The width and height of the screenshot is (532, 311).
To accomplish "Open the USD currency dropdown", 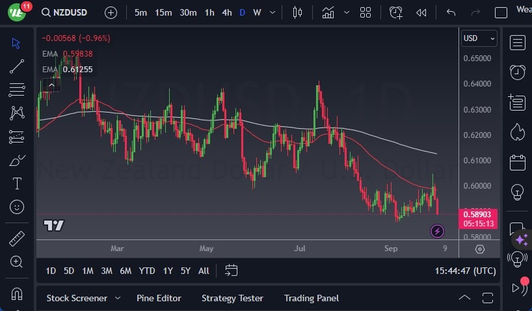I will 479,38.
